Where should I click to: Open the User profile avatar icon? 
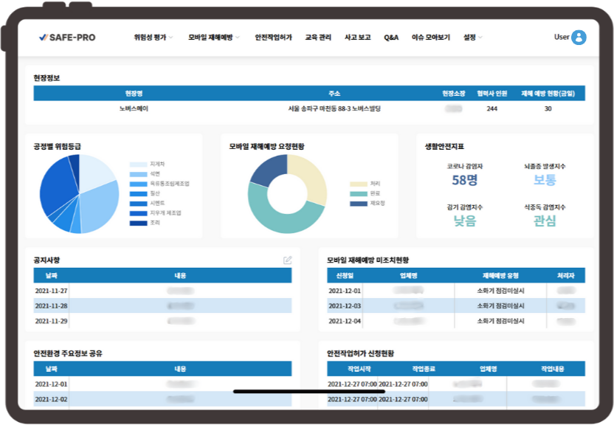[x=579, y=37]
